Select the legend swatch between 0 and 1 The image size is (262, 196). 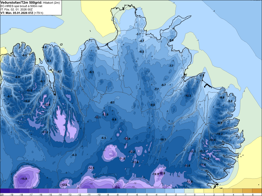click(x=199, y=191)
